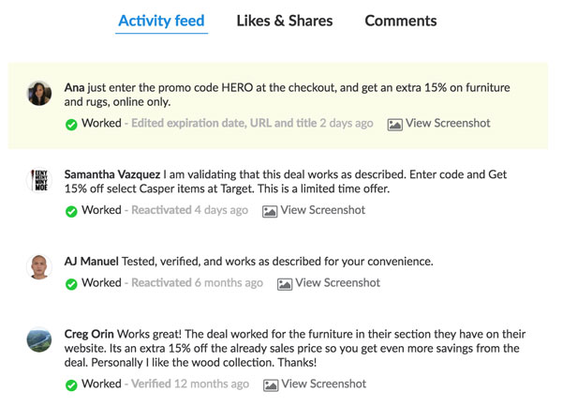Screen dimensions: 562x407
Task: Click Samantha Vazquez's avatar image
Action: coord(39,180)
